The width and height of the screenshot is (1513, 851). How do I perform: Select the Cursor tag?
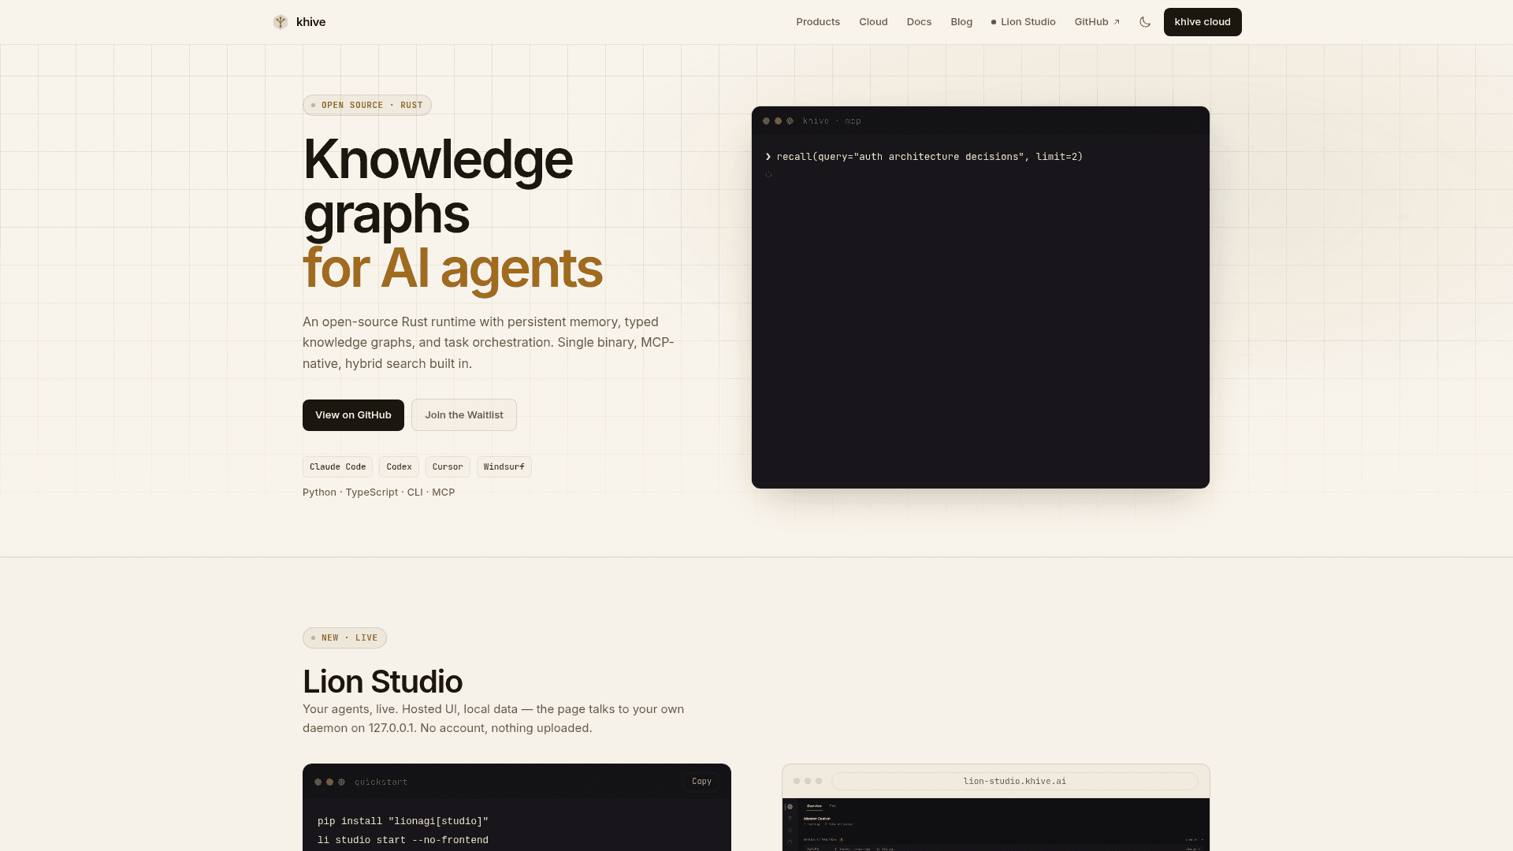(x=448, y=467)
